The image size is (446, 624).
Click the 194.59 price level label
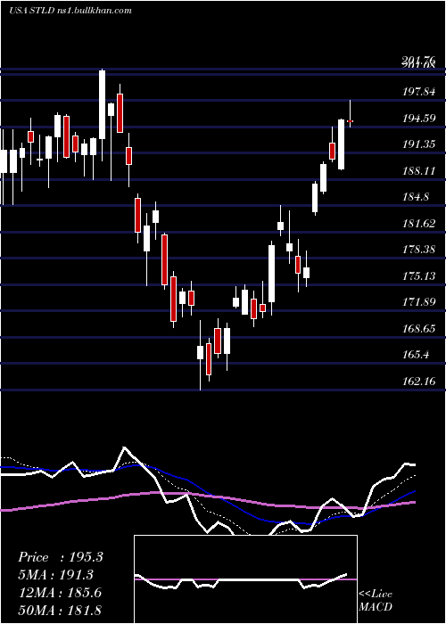click(x=418, y=119)
